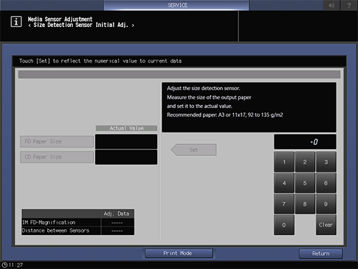The image size is (358, 269).
Task: Click the 'Touch [Set] to reflect' message
Action: tap(100, 61)
